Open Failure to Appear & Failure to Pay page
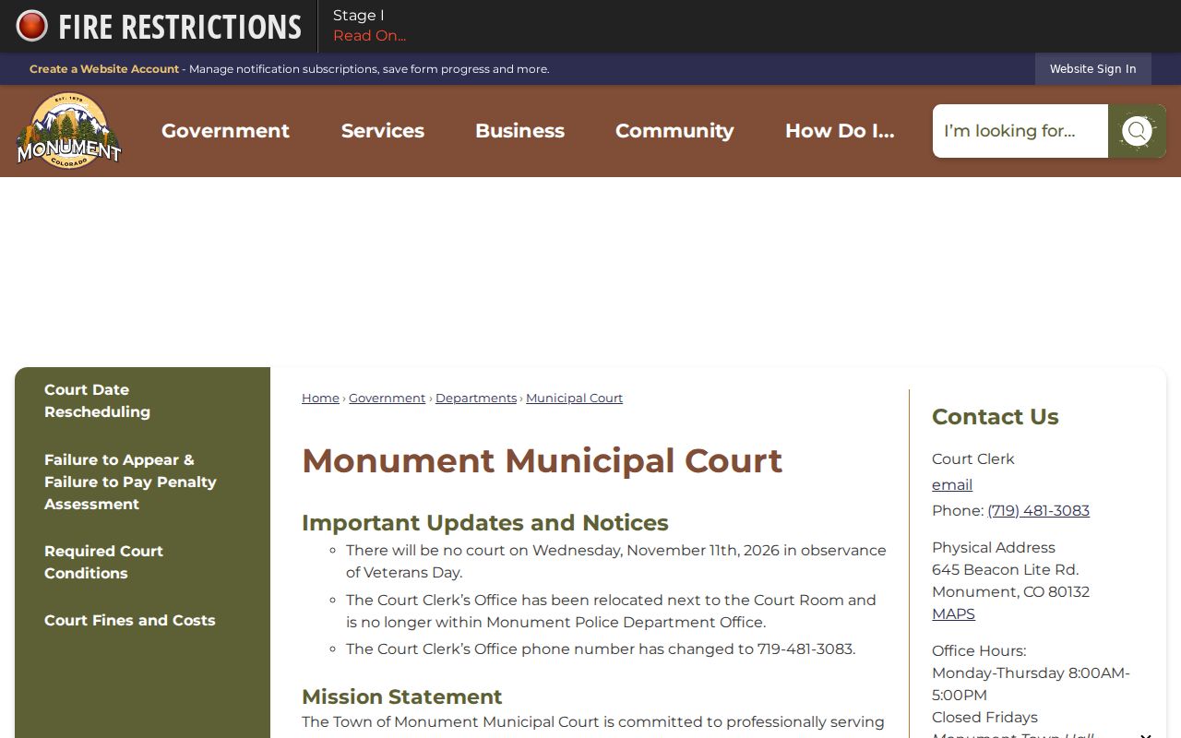 point(130,482)
